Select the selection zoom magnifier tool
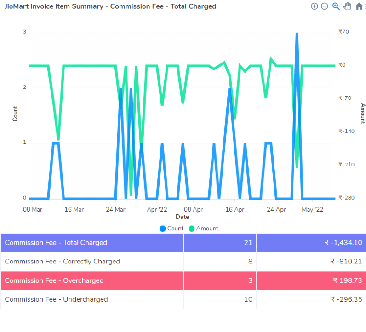Viewport: 366px width, 332px height. click(336, 6)
